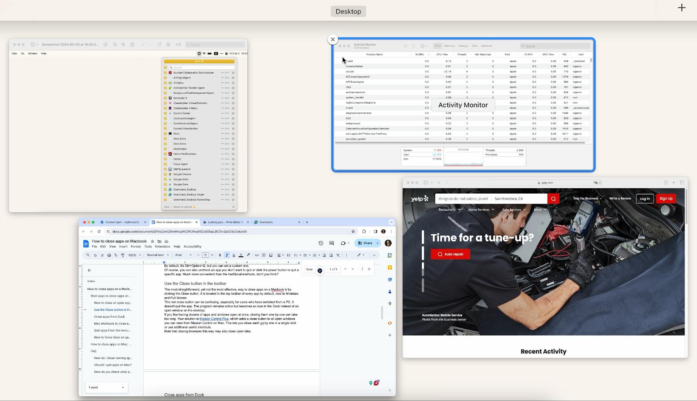Toggle checkbox for Grammarly Desktop Helper
Viewport: 697px width, 401px height.
pyautogui.click(x=166, y=194)
